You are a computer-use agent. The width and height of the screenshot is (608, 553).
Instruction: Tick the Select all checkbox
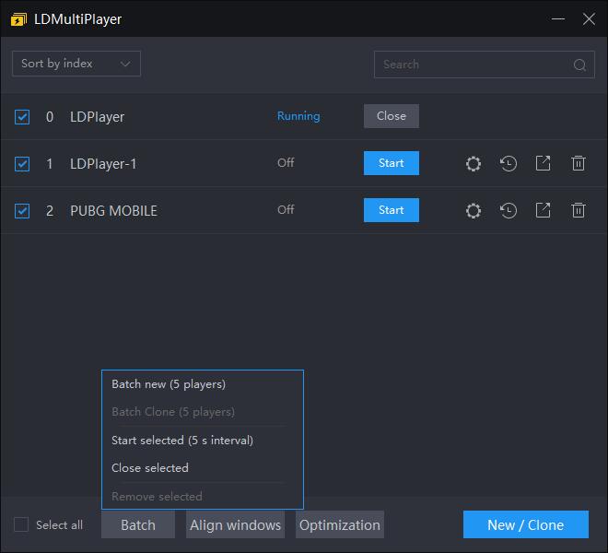(x=21, y=524)
